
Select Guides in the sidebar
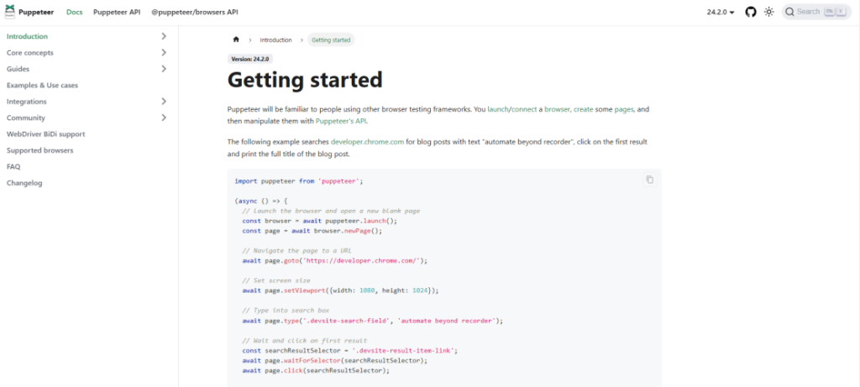click(18, 69)
